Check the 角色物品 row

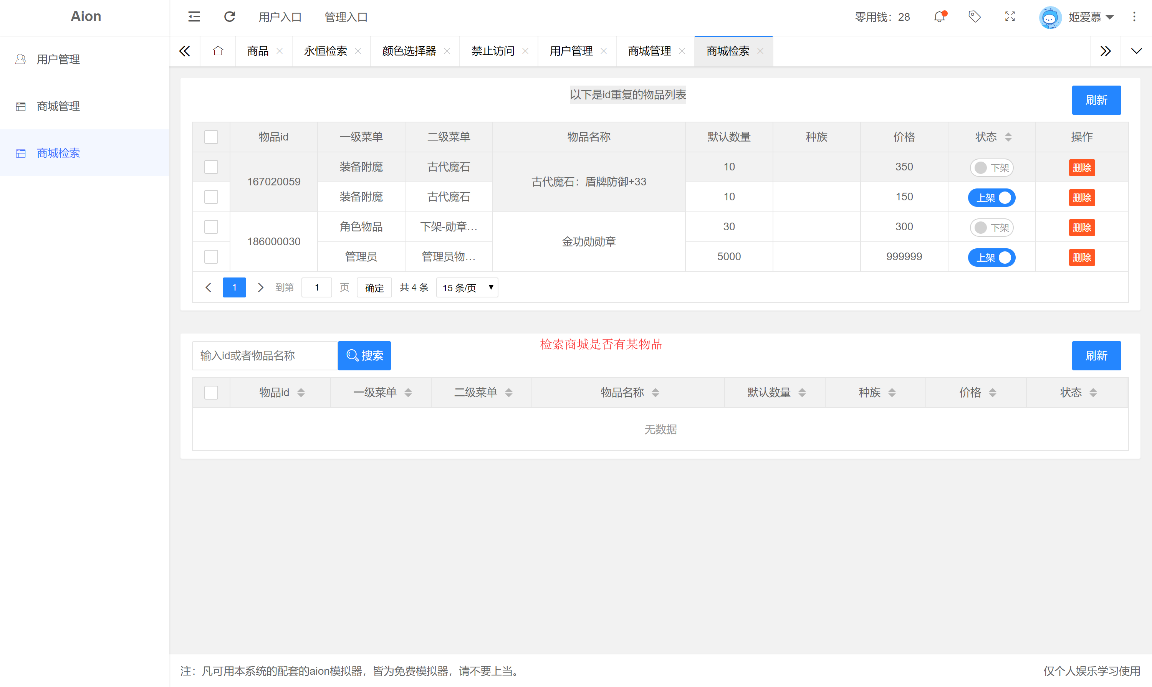[x=211, y=227]
